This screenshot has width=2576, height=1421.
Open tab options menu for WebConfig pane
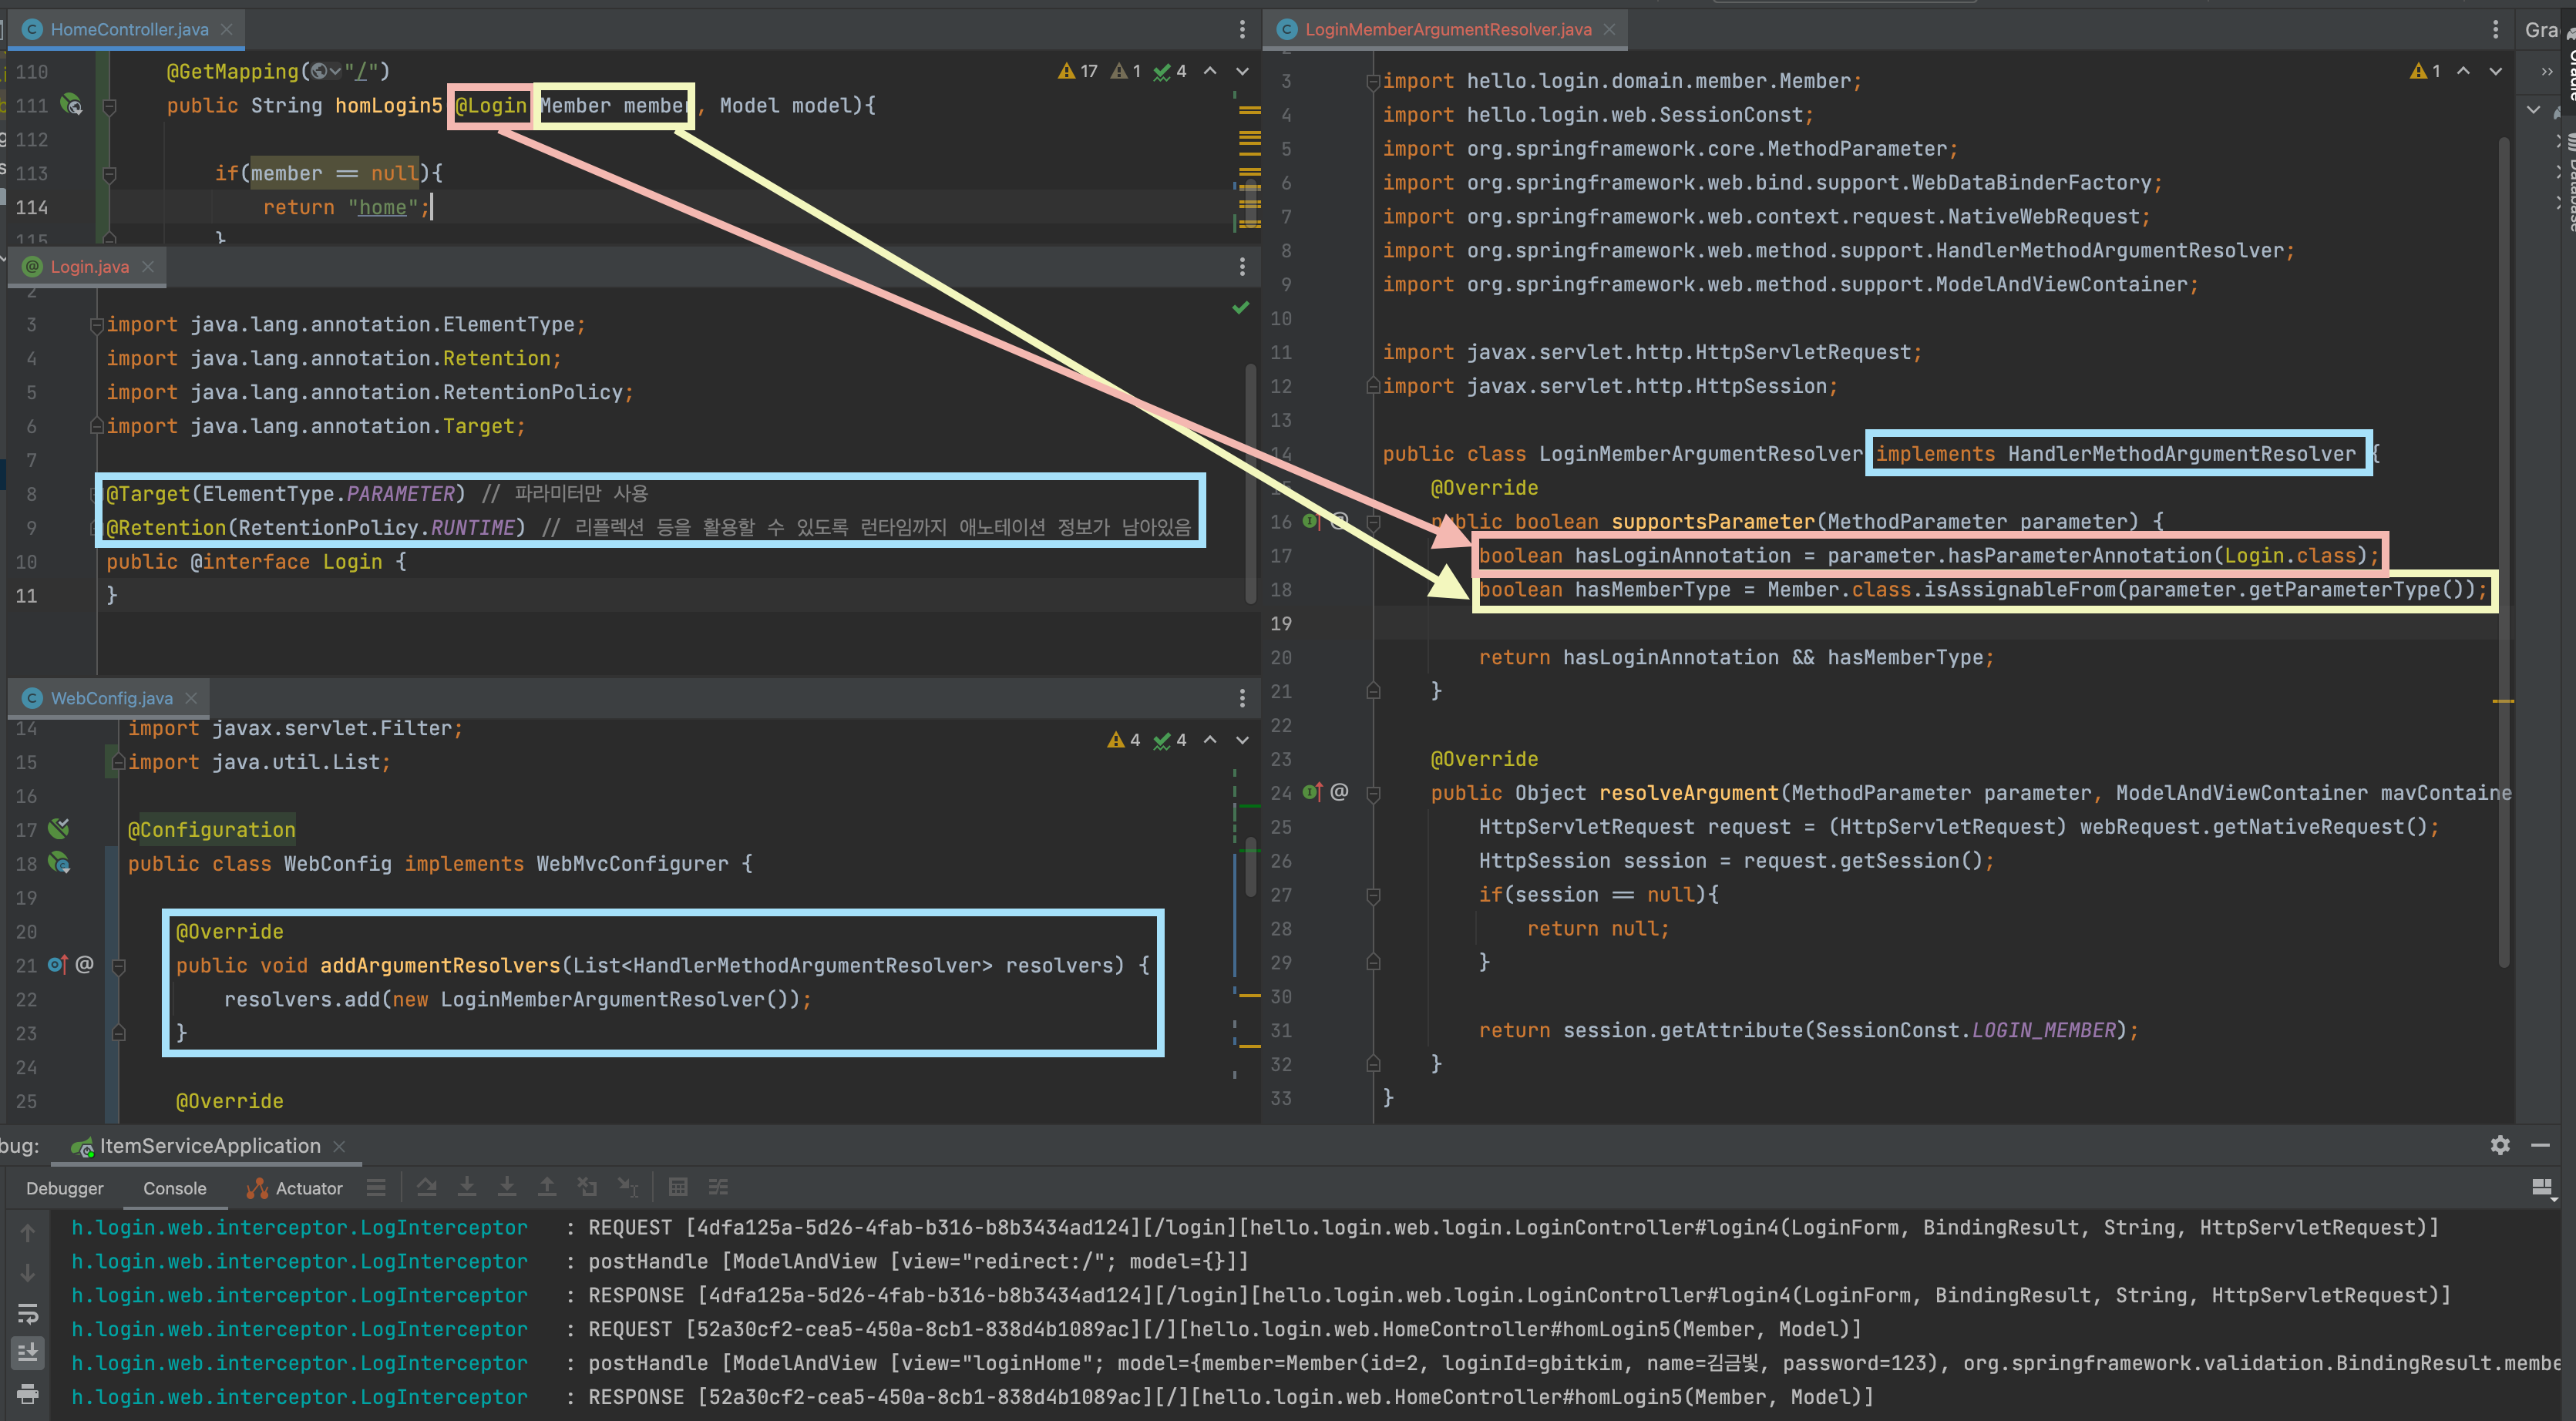(1242, 698)
